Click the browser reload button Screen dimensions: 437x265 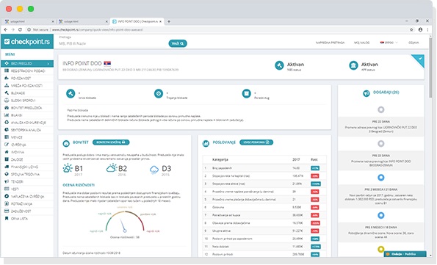point(20,29)
